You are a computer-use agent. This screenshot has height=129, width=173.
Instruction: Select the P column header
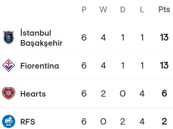point(84,9)
